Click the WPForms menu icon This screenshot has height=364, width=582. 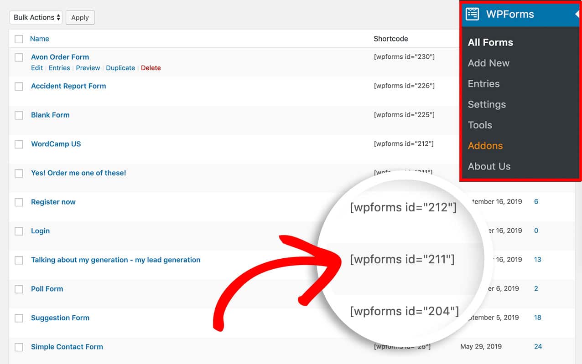click(472, 14)
